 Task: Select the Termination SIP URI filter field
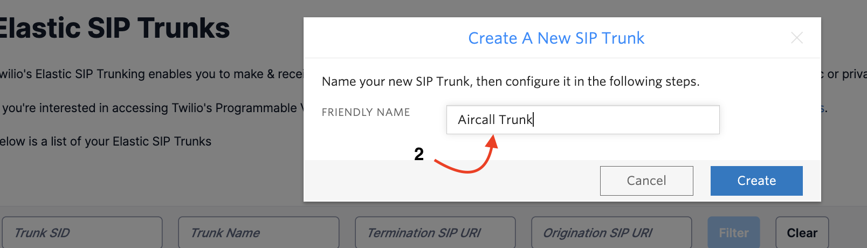coord(435,233)
